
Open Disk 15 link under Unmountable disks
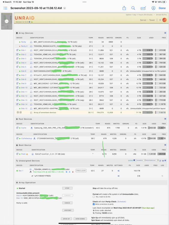coord(20,198)
